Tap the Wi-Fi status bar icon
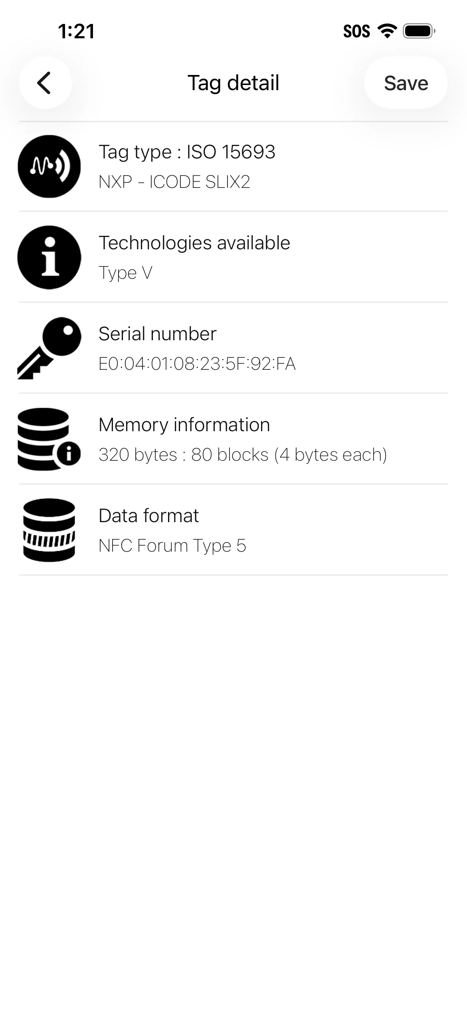The image size is (467, 1010). point(387,31)
